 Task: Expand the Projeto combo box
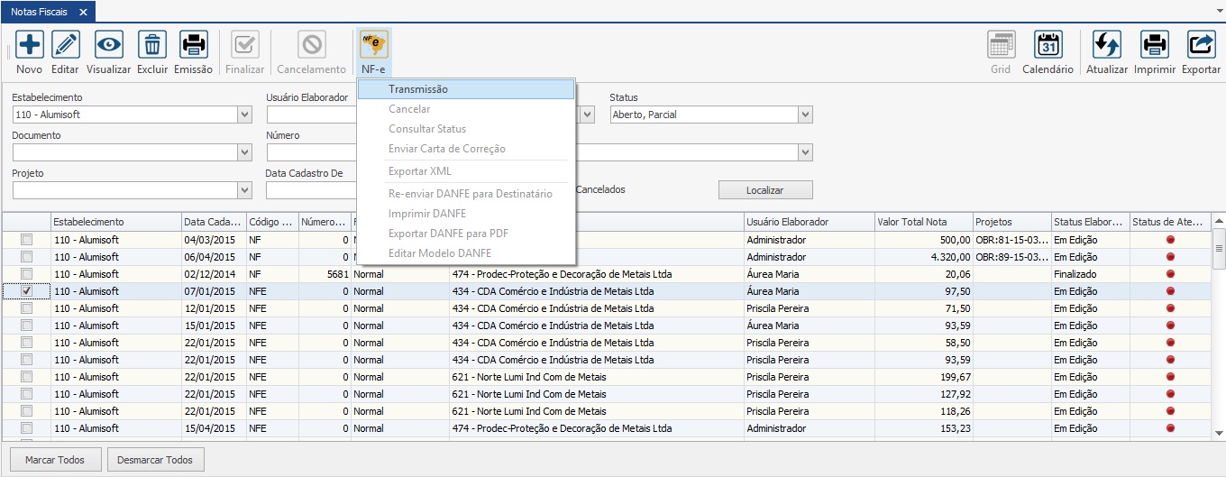click(244, 190)
